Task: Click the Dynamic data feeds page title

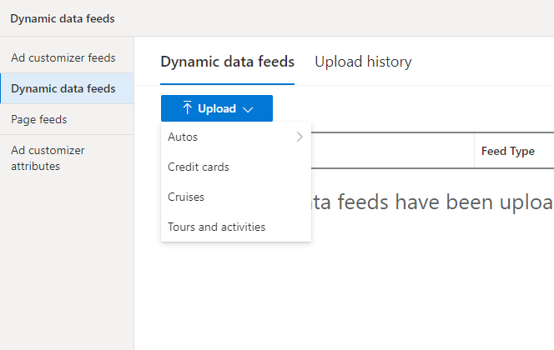Action: [x=63, y=18]
